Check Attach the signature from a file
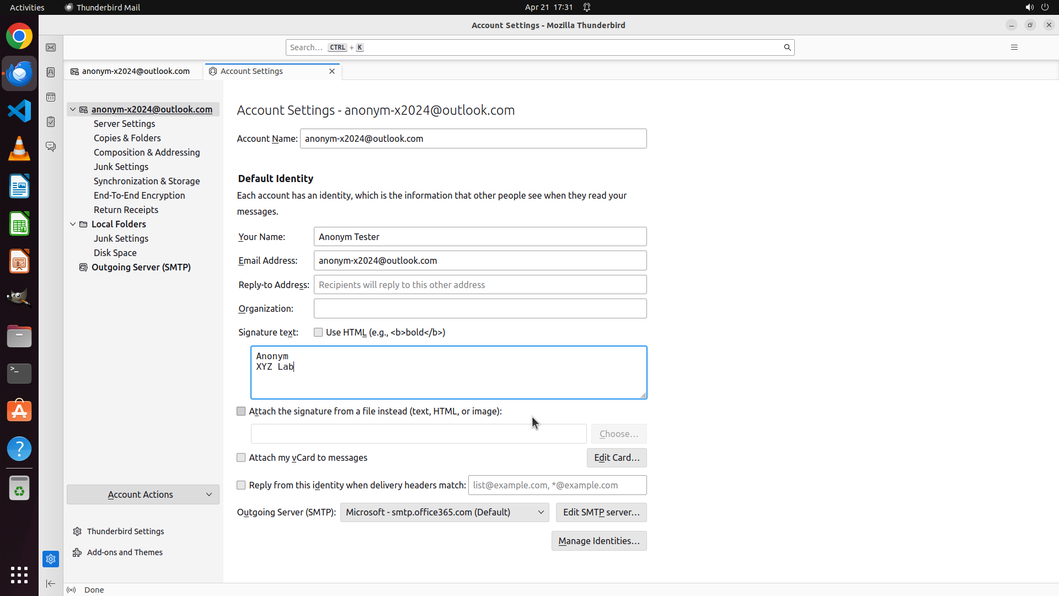 [241, 411]
